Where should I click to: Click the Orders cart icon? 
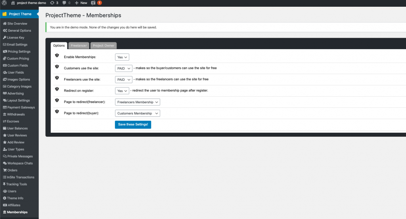5,170
